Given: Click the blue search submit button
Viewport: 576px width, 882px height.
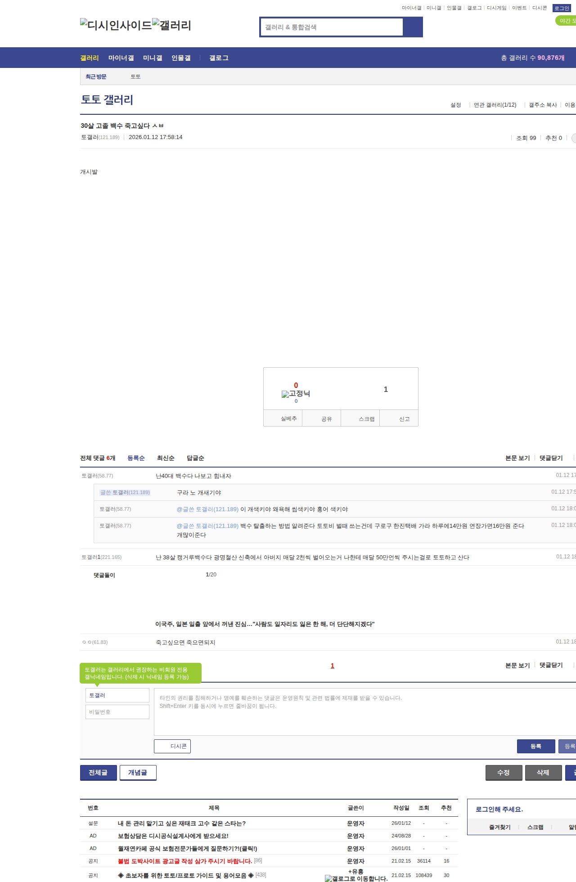Looking at the screenshot, I should pyautogui.click(x=413, y=27).
